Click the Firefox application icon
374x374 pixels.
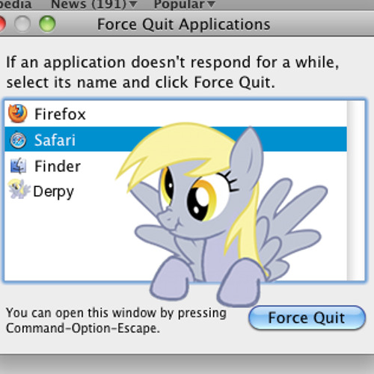point(18,114)
